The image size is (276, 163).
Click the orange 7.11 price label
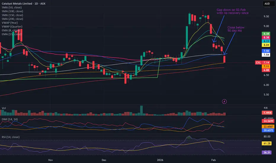click(x=266, y=66)
